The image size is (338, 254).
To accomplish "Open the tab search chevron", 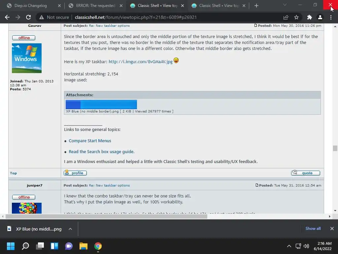I will click(x=285, y=5).
